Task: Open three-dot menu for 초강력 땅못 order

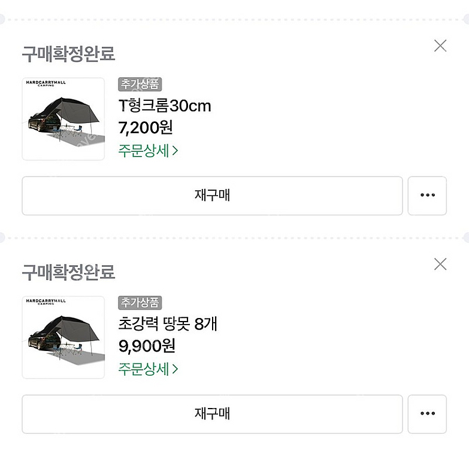Action: [427, 414]
